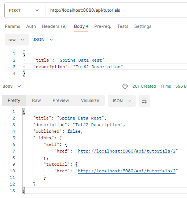
Task: Open the tutorial href tutorials/2 link
Action: pos(126,171)
